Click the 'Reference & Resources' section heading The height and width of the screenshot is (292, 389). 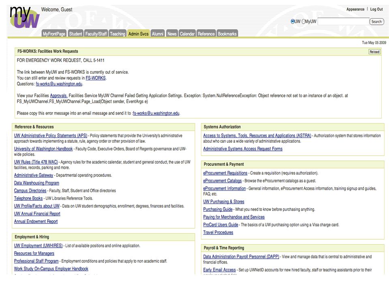click(34, 127)
